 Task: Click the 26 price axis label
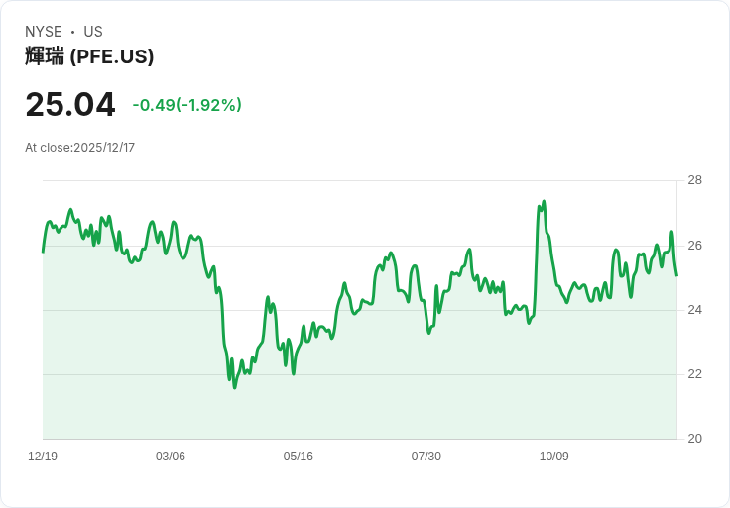(x=694, y=246)
